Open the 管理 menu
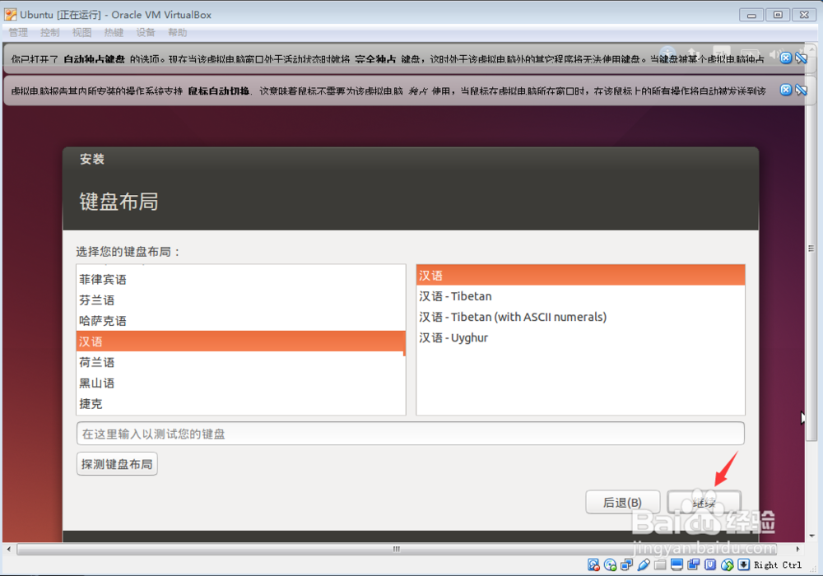Screen dimensions: 823x576 (18, 32)
